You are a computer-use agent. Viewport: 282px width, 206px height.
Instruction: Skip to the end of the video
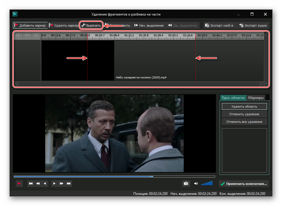point(69,183)
